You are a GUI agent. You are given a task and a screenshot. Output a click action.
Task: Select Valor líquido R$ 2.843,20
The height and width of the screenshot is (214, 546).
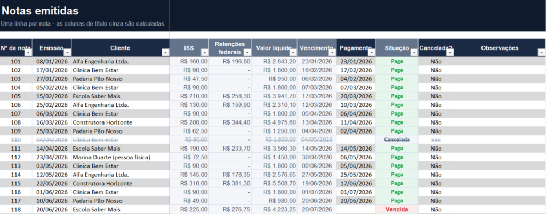point(275,62)
